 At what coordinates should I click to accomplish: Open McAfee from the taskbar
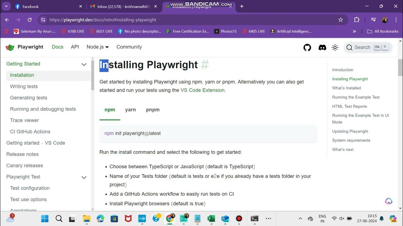click(128, 218)
